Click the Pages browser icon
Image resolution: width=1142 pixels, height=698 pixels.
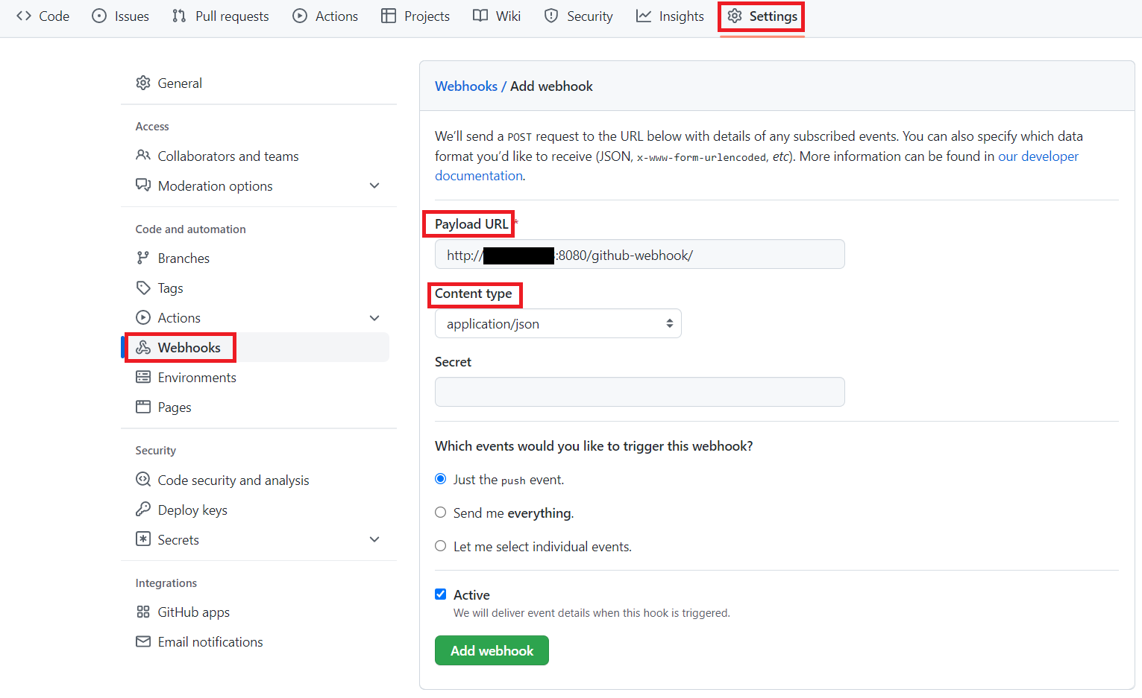(143, 407)
